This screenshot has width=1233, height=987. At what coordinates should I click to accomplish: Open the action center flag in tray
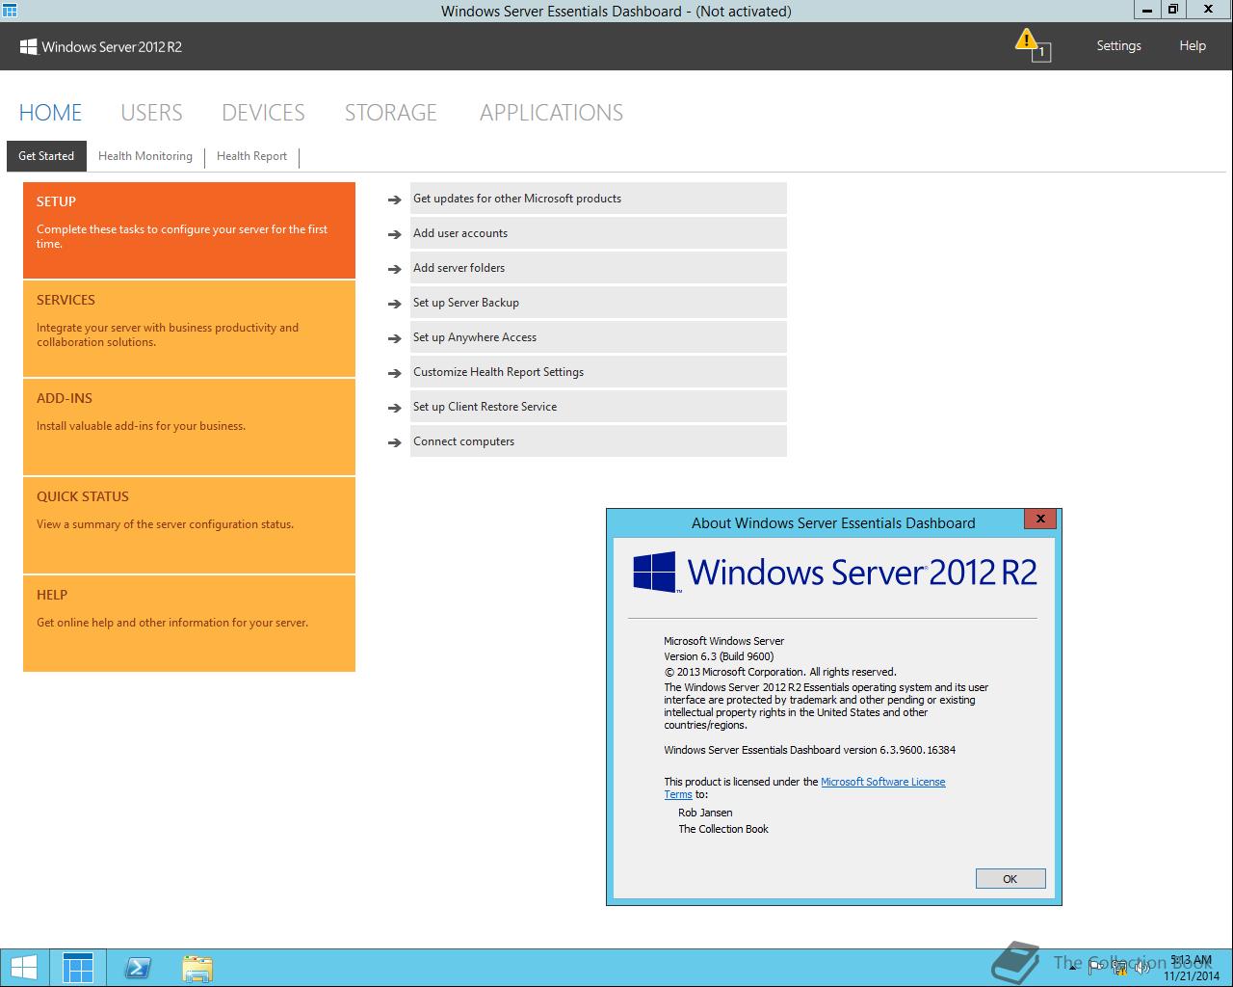click(x=1097, y=966)
